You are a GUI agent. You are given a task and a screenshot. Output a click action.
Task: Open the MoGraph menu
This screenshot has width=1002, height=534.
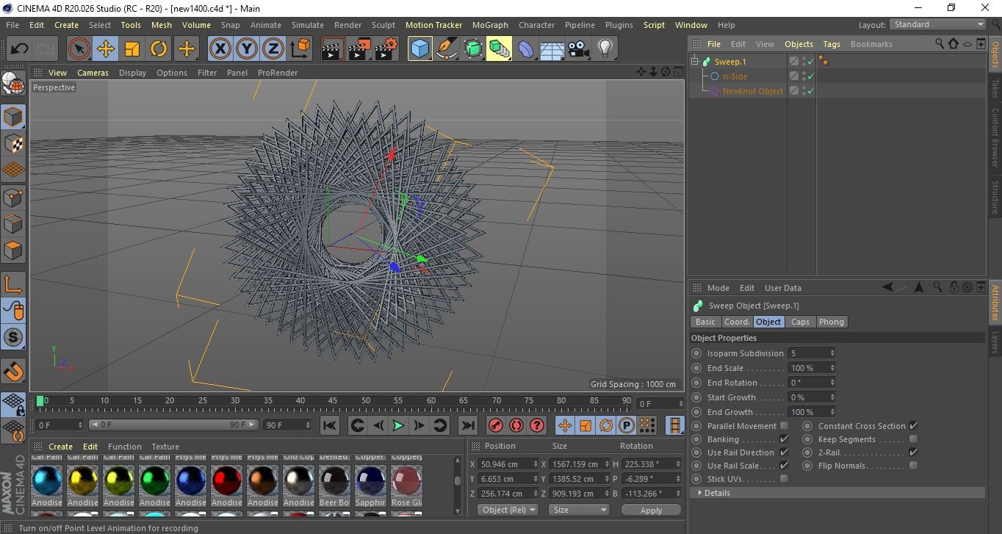[x=490, y=25]
